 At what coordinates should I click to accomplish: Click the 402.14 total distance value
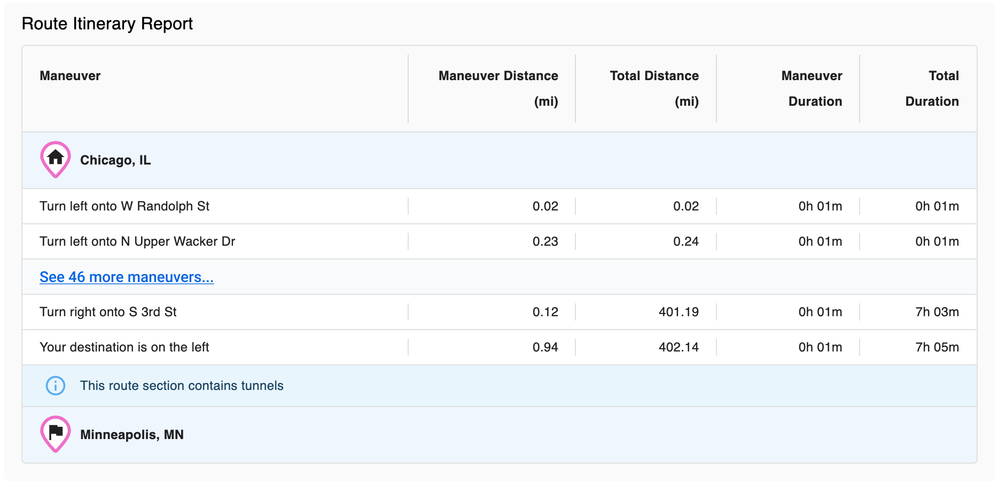click(679, 347)
